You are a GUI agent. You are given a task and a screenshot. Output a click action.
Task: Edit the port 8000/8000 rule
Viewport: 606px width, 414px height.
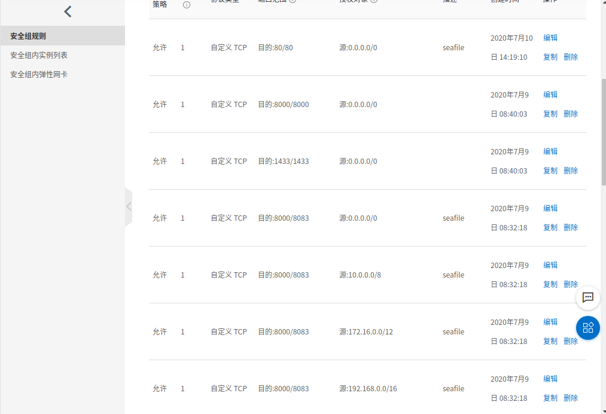550,95
